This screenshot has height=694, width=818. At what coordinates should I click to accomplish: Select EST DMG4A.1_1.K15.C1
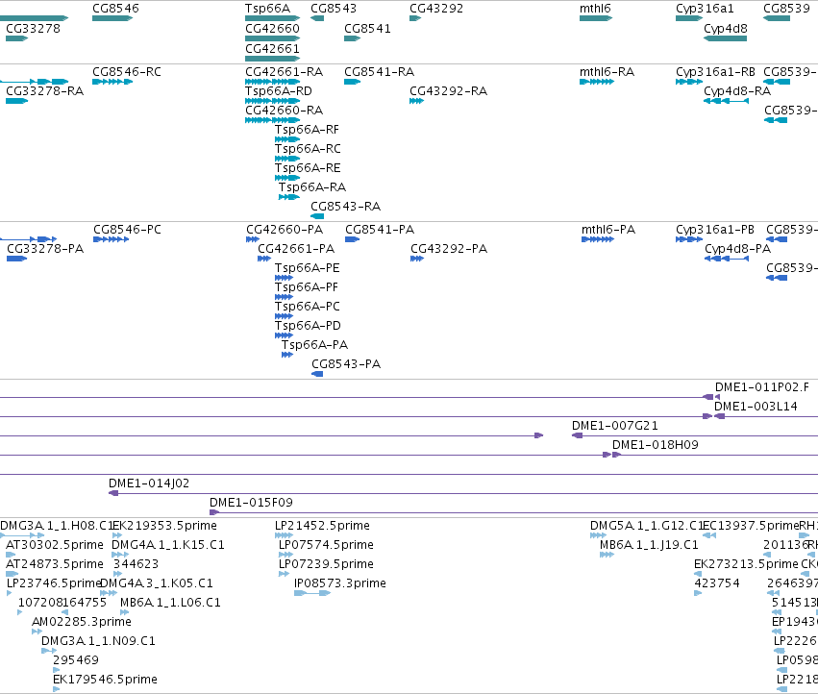click(x=120, y=555)
